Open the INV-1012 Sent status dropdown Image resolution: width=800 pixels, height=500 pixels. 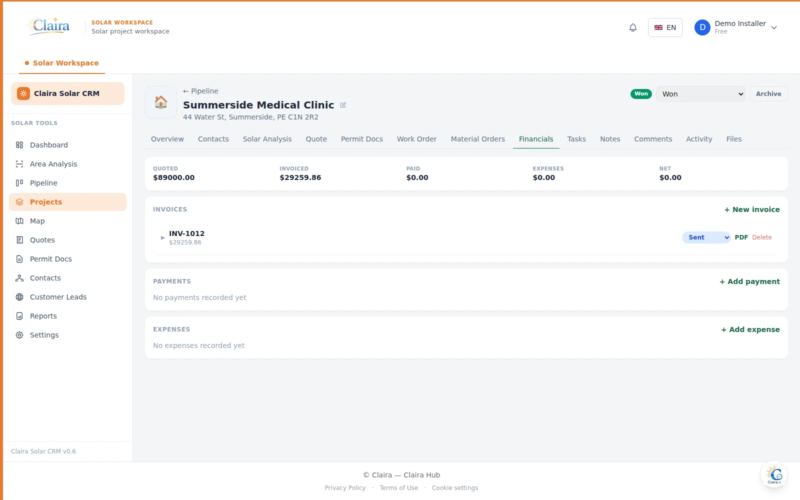[x=706, y=237]
